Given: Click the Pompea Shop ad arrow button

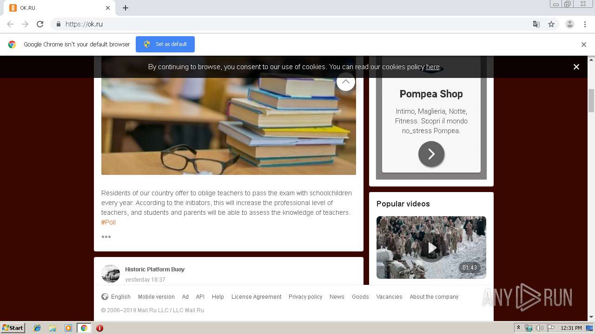Looking at the screenshot, I should pyautogui.click(x=431, y=154).
